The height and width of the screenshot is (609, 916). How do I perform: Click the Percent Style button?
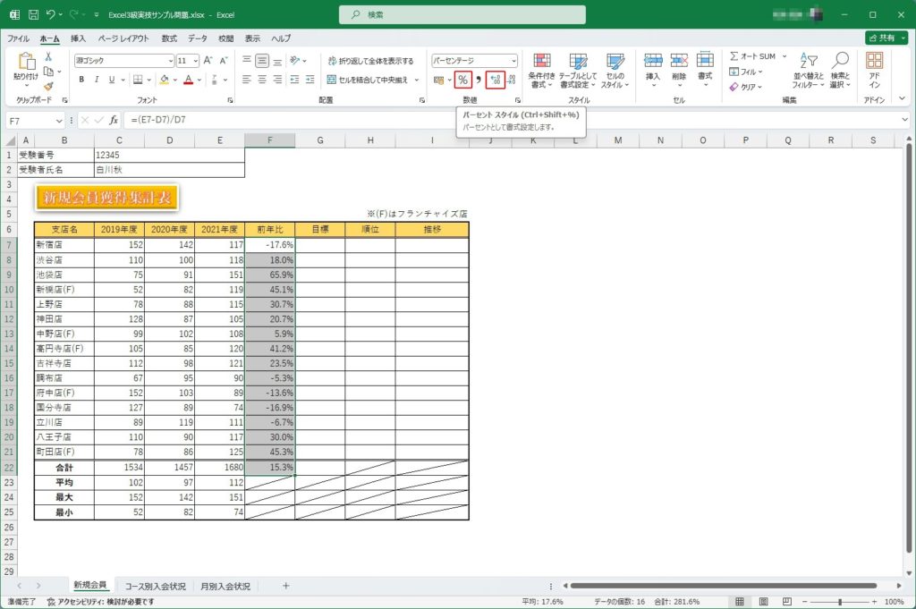(x=462, y=80)
